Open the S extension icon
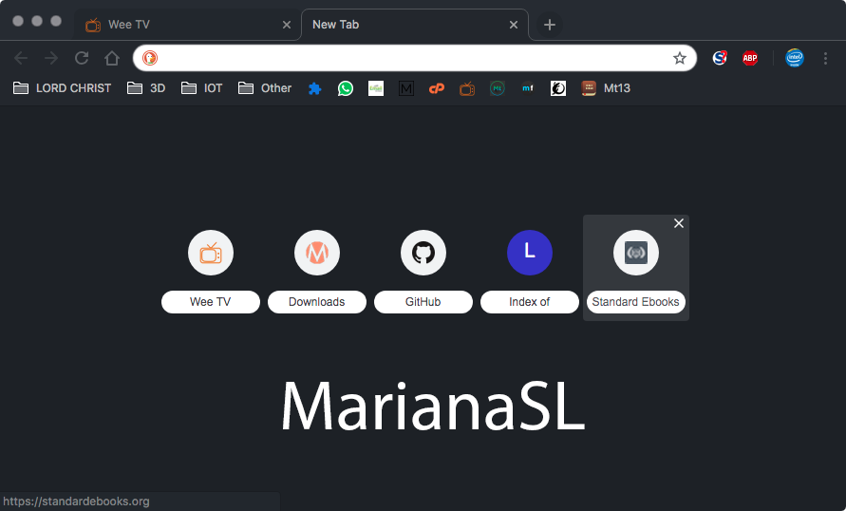Image resolution: width=846 pixels, height=511 pixels. [719, 58]
